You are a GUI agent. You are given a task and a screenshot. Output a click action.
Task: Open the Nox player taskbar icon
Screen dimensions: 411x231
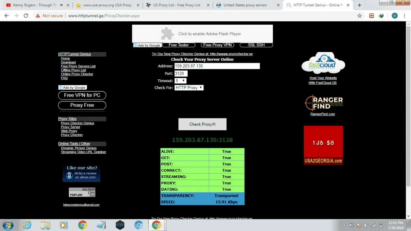120,225
